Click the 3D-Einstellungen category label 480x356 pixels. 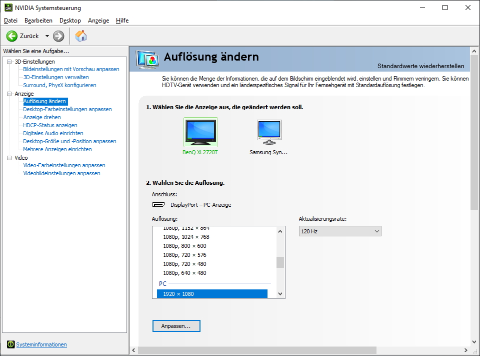click(34, 62)
